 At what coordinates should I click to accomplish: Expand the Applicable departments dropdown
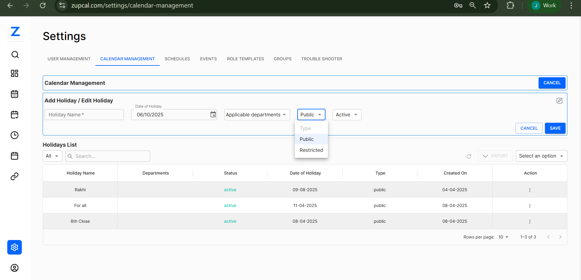point(257,115)
